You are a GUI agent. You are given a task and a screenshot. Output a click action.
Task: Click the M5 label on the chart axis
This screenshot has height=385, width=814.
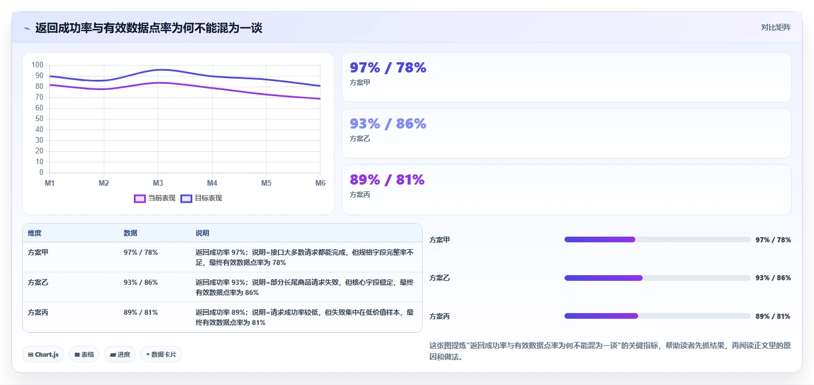(266, 183)
